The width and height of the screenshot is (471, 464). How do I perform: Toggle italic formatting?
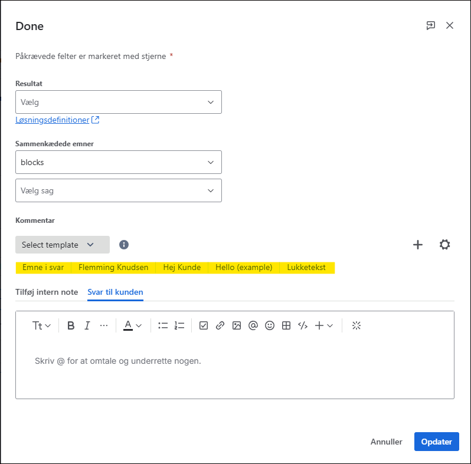[x=87, y=325]
